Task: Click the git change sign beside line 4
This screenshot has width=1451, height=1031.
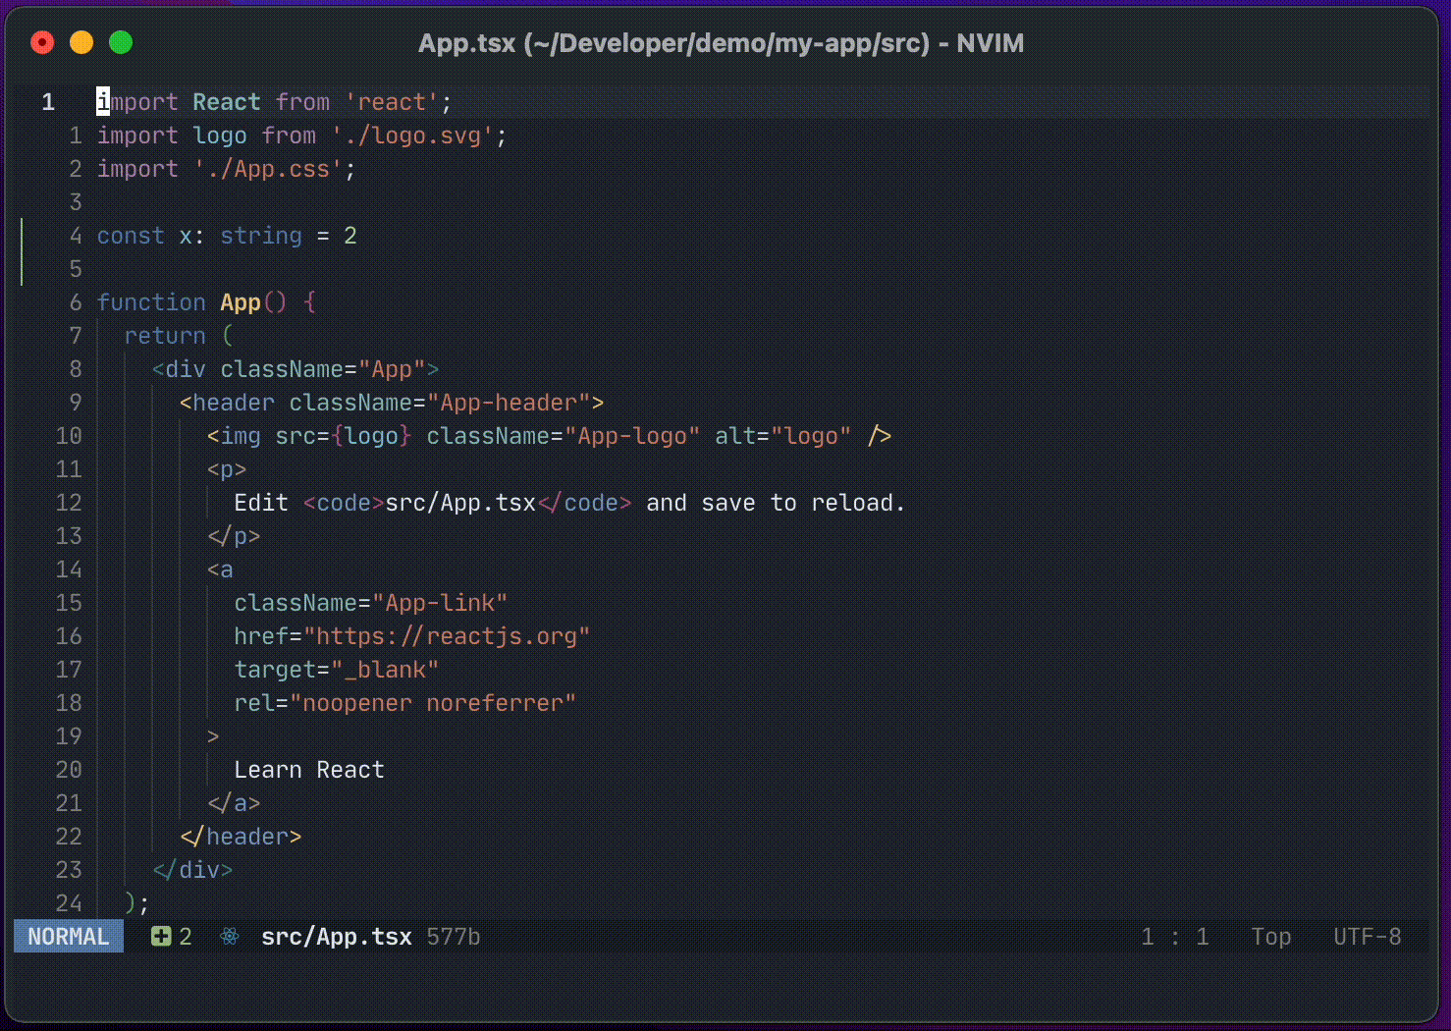Action: coord(22,236)
